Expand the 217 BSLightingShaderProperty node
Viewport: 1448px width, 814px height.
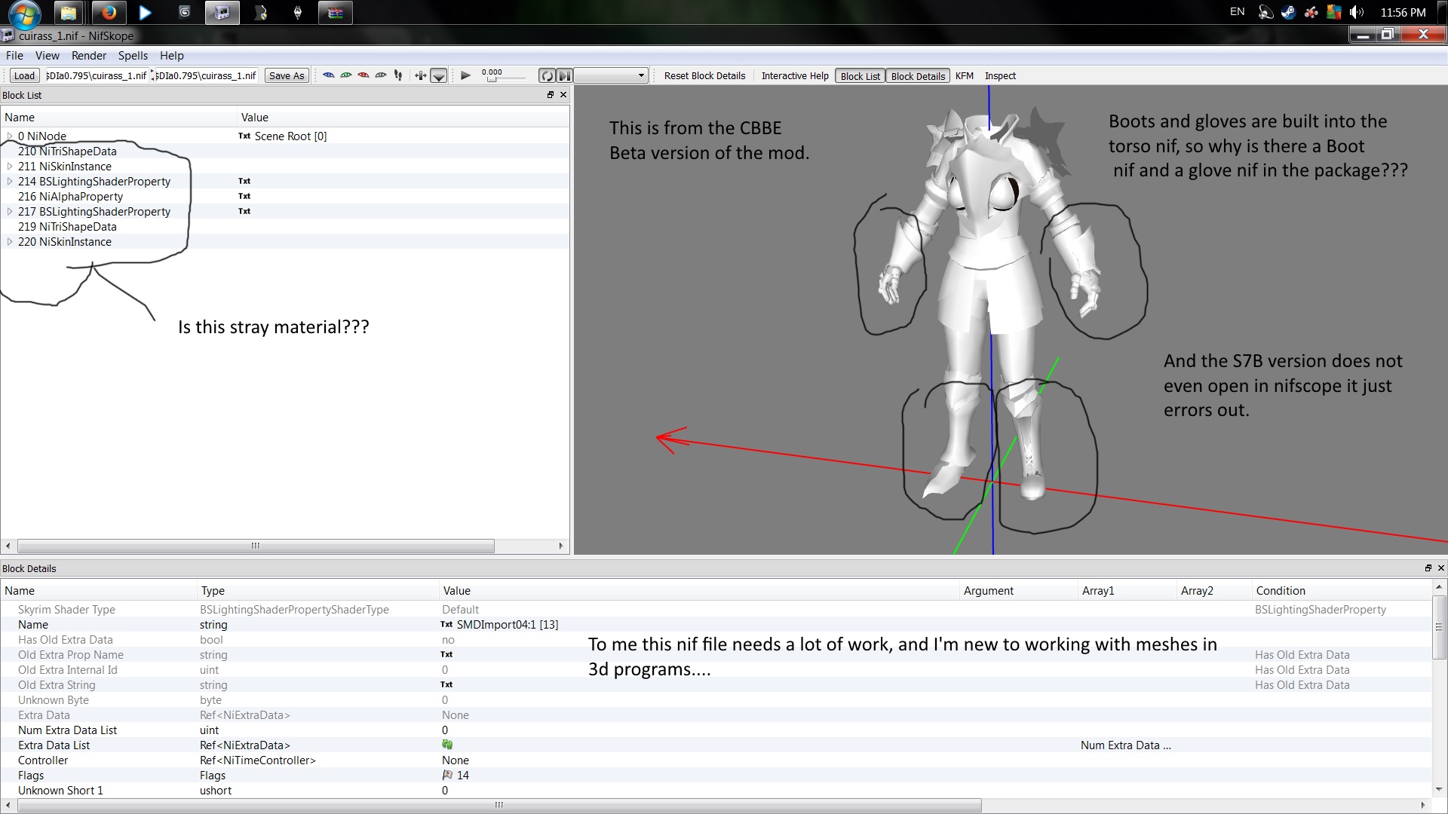pyautogui.click(x=10, y=212)
